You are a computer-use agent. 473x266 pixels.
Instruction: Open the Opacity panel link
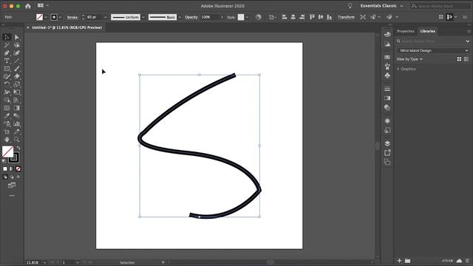[191, 17]
